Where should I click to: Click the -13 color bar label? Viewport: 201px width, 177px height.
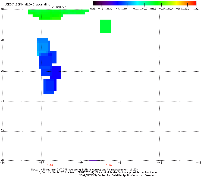coord(101,9)
